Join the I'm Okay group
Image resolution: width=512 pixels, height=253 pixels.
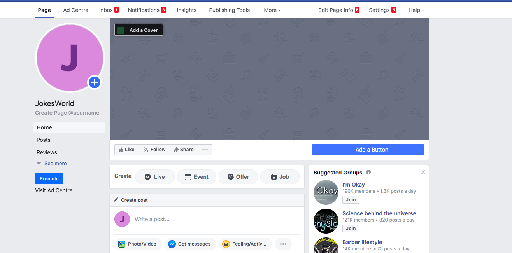(x=351, y=200)
